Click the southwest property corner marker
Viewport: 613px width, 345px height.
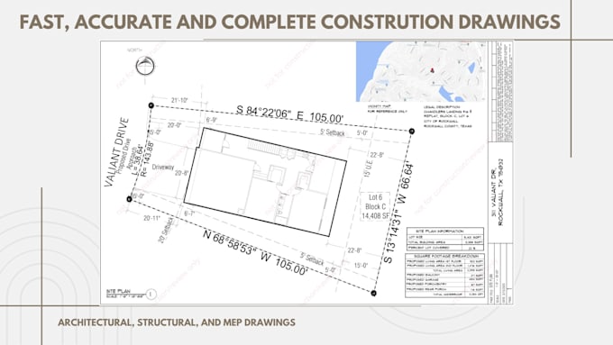pos(130,199)
